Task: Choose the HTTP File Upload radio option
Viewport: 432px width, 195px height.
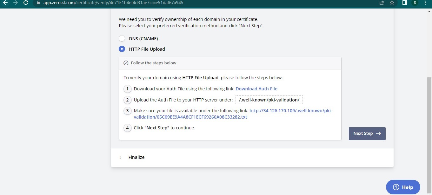Action: 122,49
